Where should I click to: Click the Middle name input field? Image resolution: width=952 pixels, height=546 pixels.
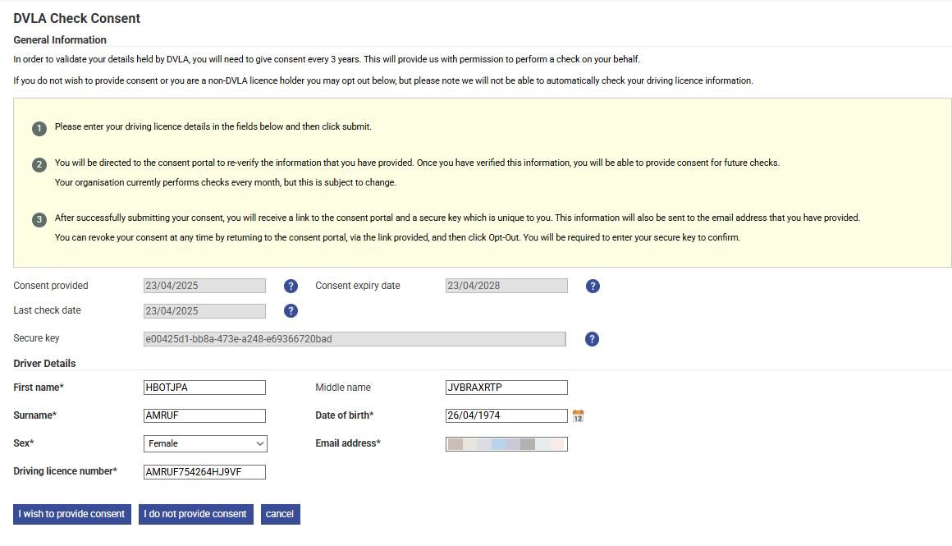pos(506,388)
